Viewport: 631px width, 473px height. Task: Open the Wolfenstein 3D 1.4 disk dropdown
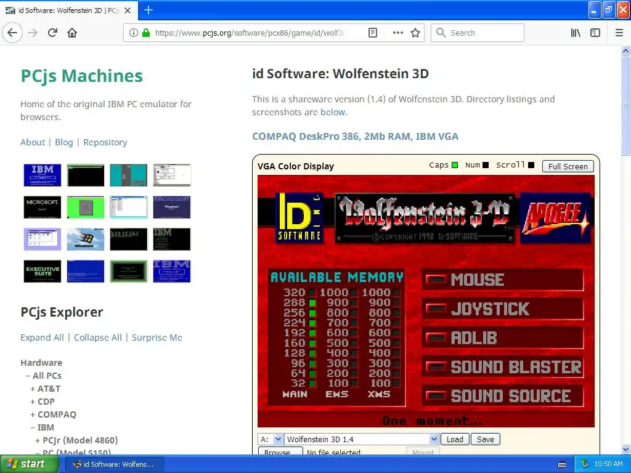click(x=362, y=439)
